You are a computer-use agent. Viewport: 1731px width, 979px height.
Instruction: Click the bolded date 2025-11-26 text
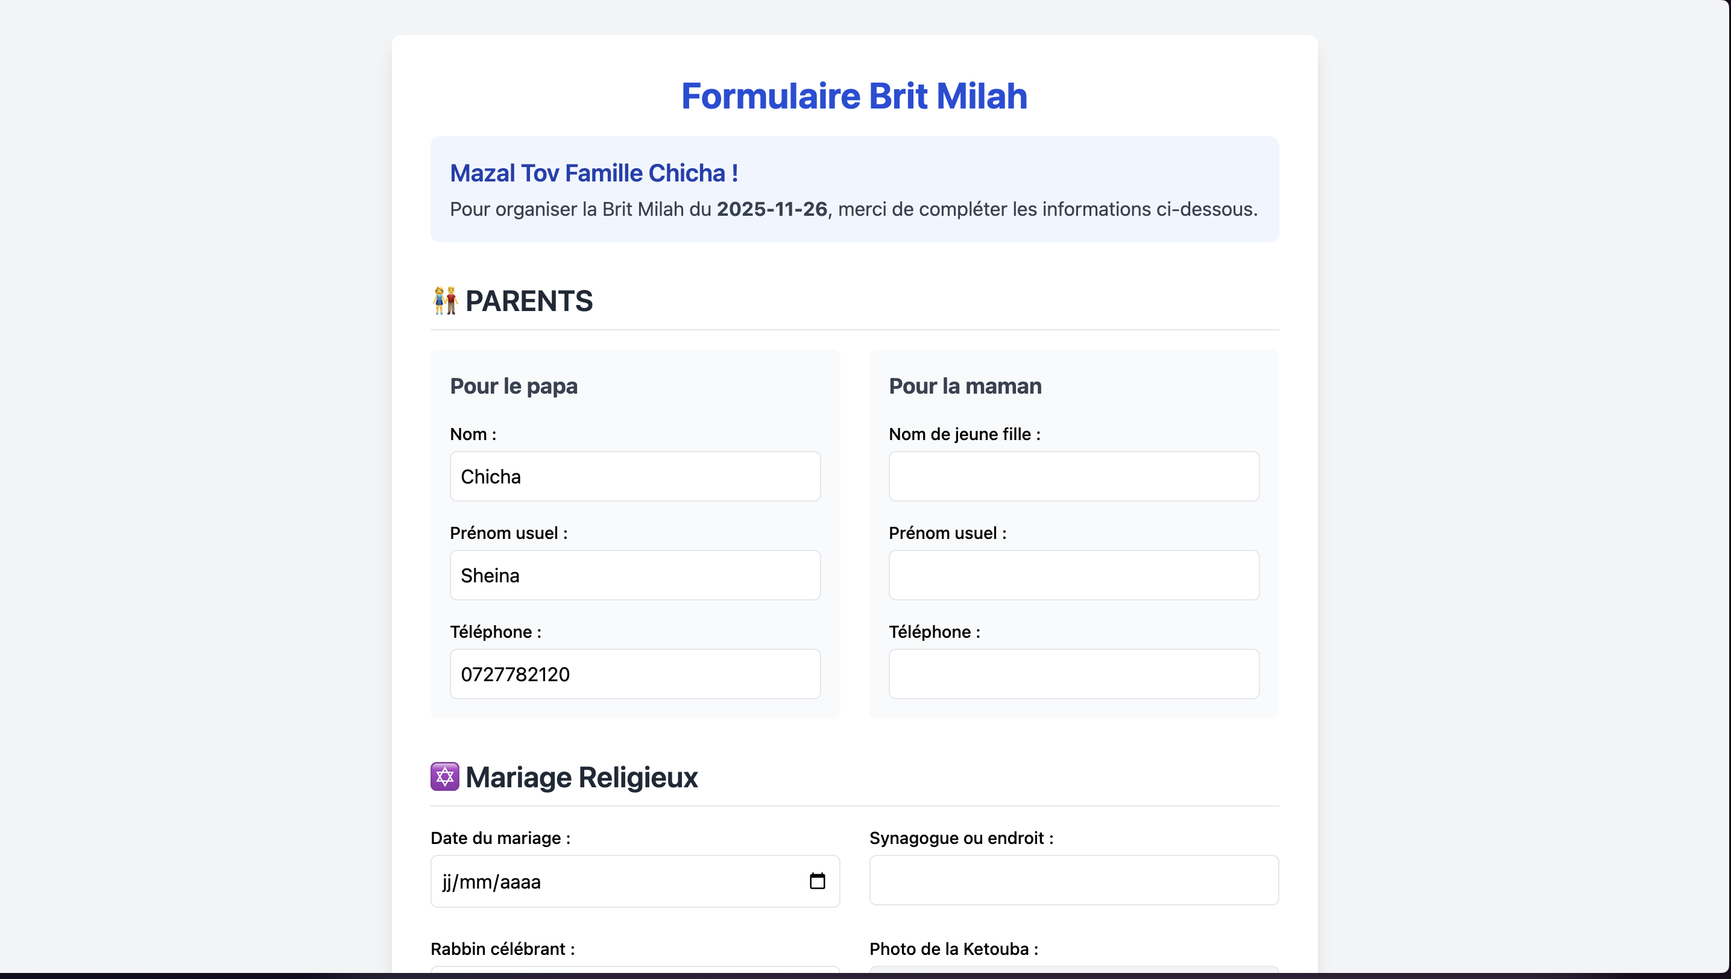pyautogui.click(x=771, y=209)
